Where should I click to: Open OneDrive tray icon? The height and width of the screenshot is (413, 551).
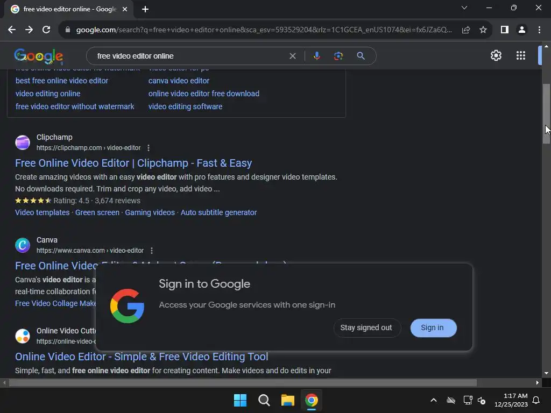tap(451, 400)
